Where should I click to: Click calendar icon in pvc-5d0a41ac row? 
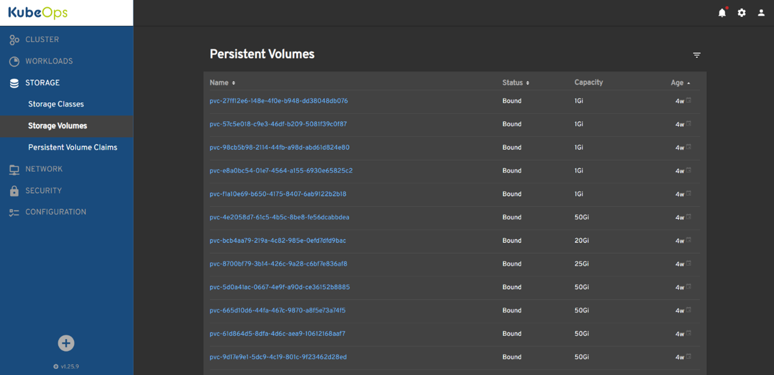pos(689,287)
